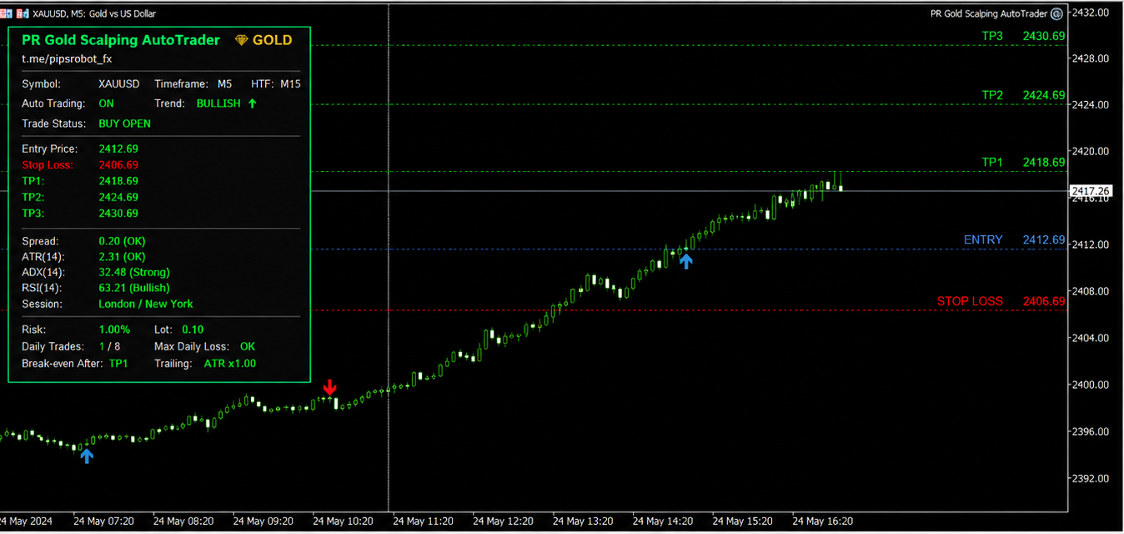Click the Max Daily Loss OK value
1124x534 pixels.
(248, 345)
